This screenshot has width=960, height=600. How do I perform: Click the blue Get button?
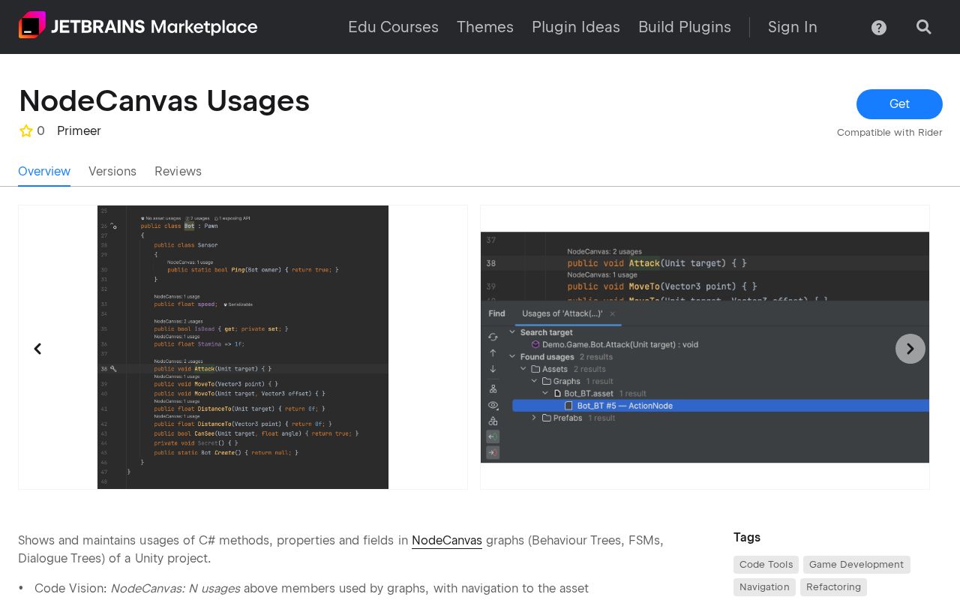(x=899, y=104)
